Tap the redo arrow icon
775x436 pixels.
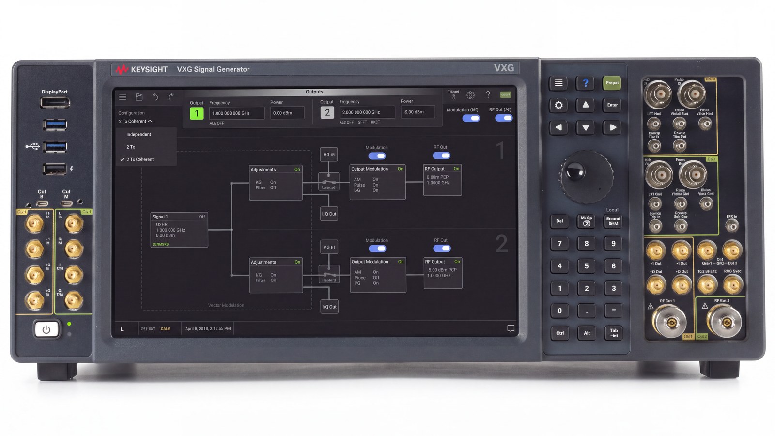point(171,97)
